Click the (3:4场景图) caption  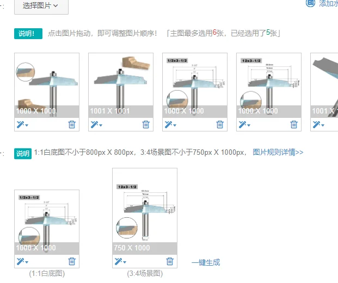tap(145, 274)
